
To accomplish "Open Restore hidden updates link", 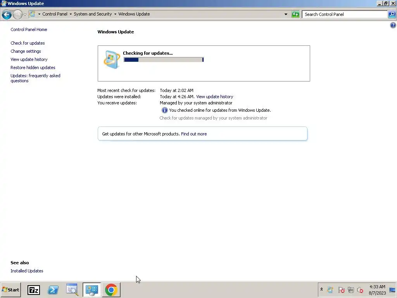I will [x=33, y=68].
